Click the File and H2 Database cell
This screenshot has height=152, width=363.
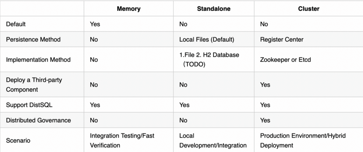(210, 60)
